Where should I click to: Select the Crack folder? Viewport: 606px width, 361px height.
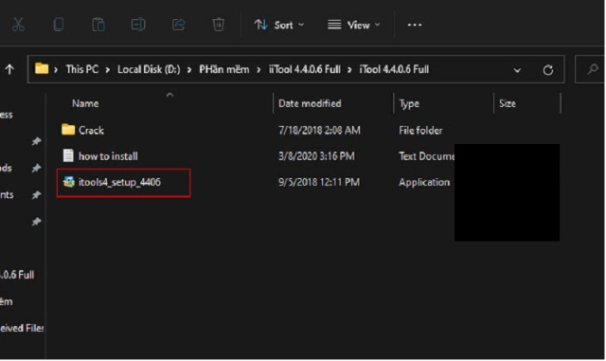(91, 131)
